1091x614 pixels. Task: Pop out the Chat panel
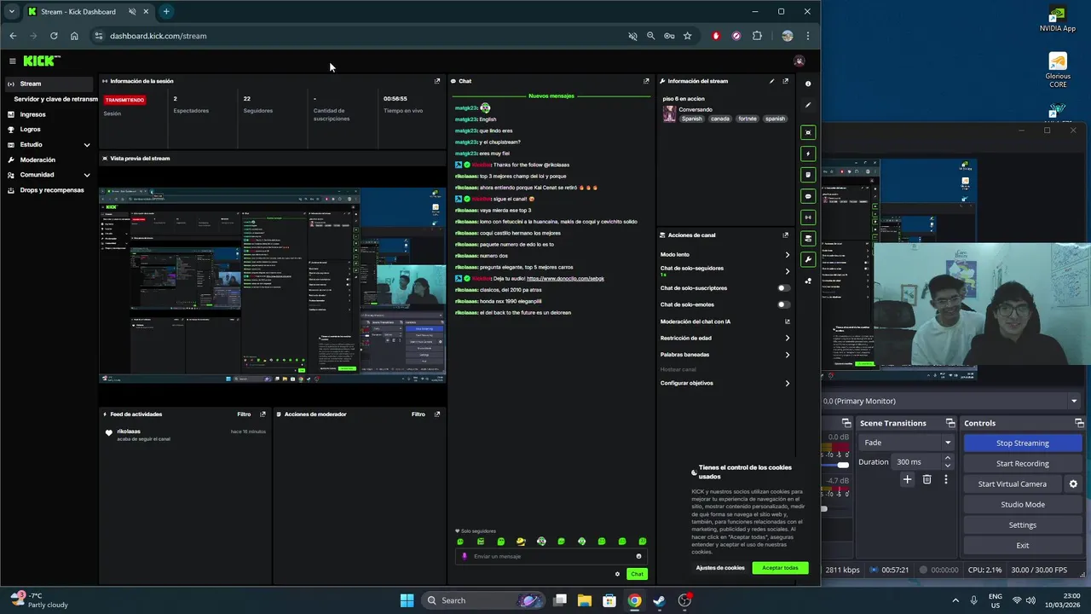coord(646,81)
